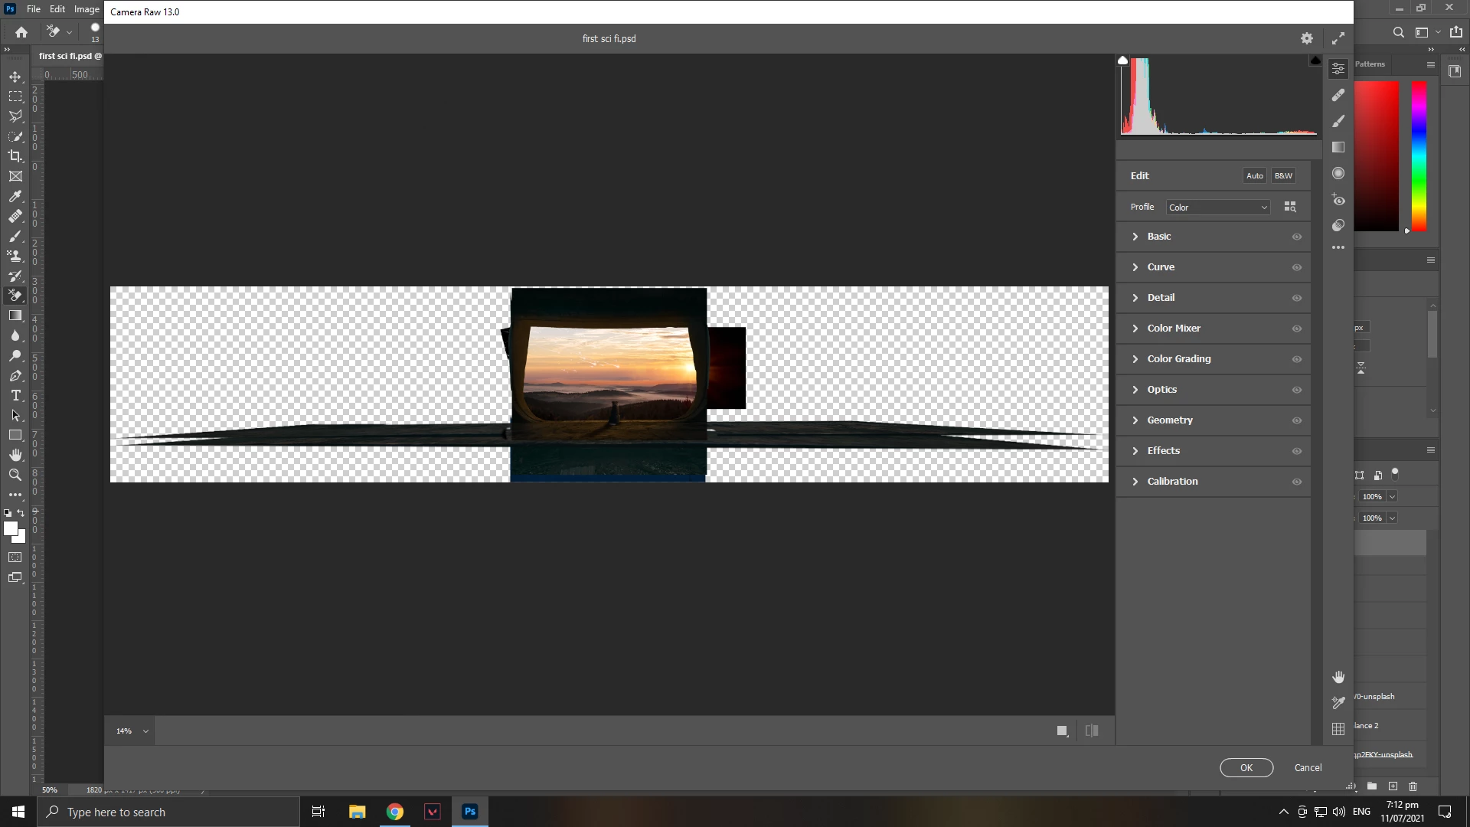
Task: Open the 14% zoom level dropdown
Action: pos(132,731)
